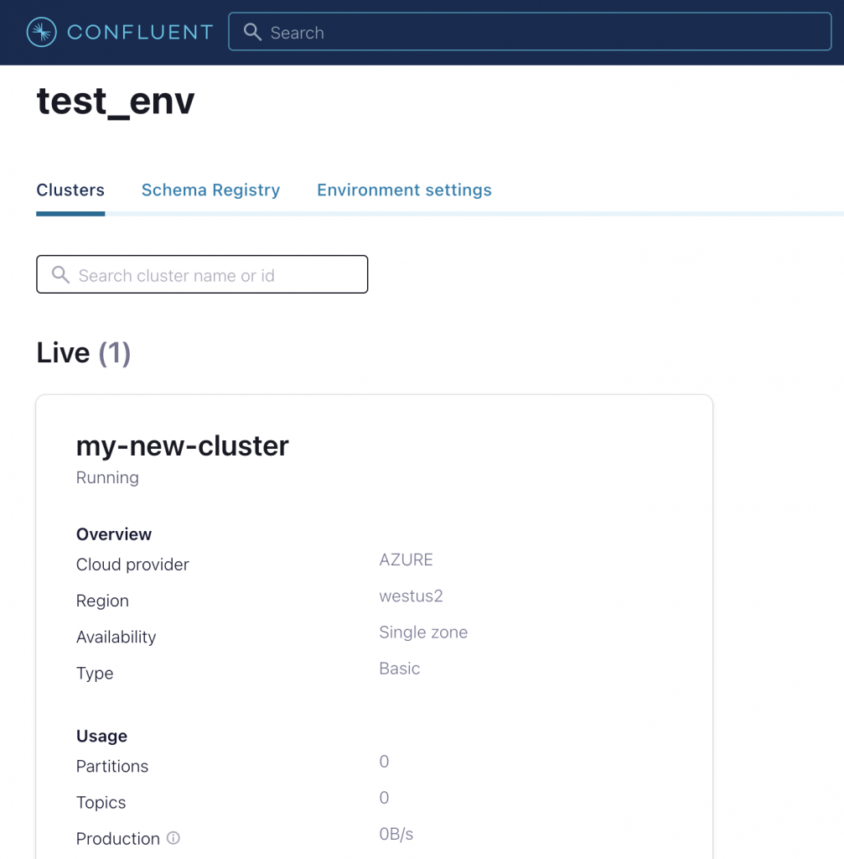
Task: Click the CONFLUENT wordmark text
Action: (140, 33)
